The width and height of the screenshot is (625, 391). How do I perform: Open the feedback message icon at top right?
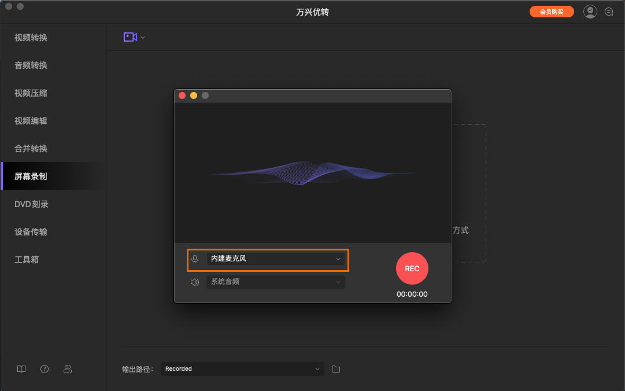click(609, 11)
